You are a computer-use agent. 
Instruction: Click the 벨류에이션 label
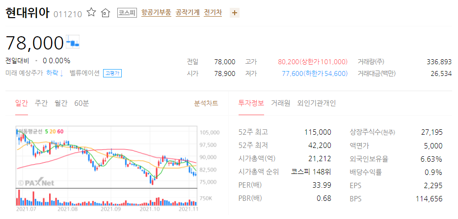click(85, 73)
